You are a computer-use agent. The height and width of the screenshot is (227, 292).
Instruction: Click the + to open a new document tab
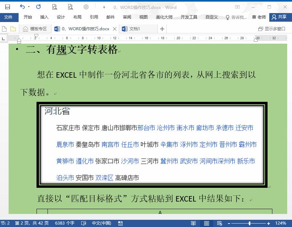tap(162, 29)
